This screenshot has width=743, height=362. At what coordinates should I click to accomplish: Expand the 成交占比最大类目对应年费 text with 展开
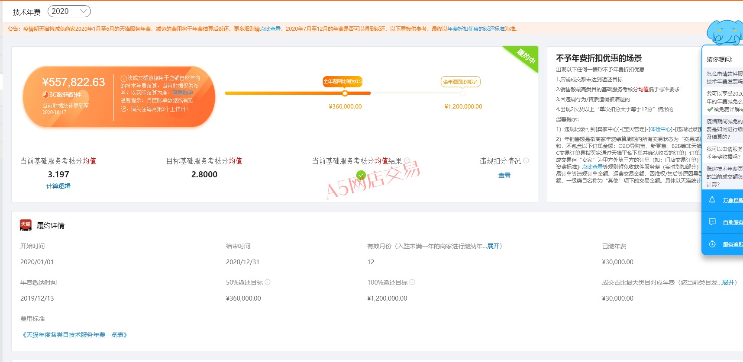(728, 282)
